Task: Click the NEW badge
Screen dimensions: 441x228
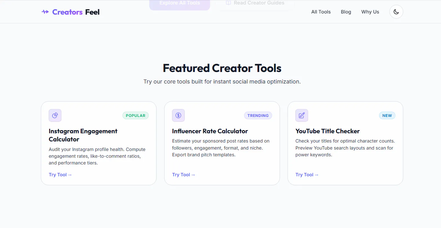Action: (x=387, y=116)
